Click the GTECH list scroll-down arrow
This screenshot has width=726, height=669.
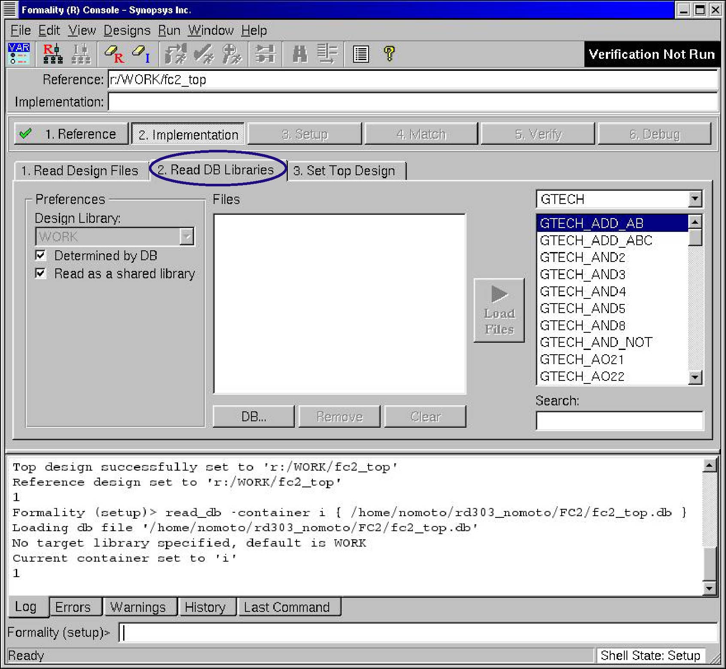695,377
